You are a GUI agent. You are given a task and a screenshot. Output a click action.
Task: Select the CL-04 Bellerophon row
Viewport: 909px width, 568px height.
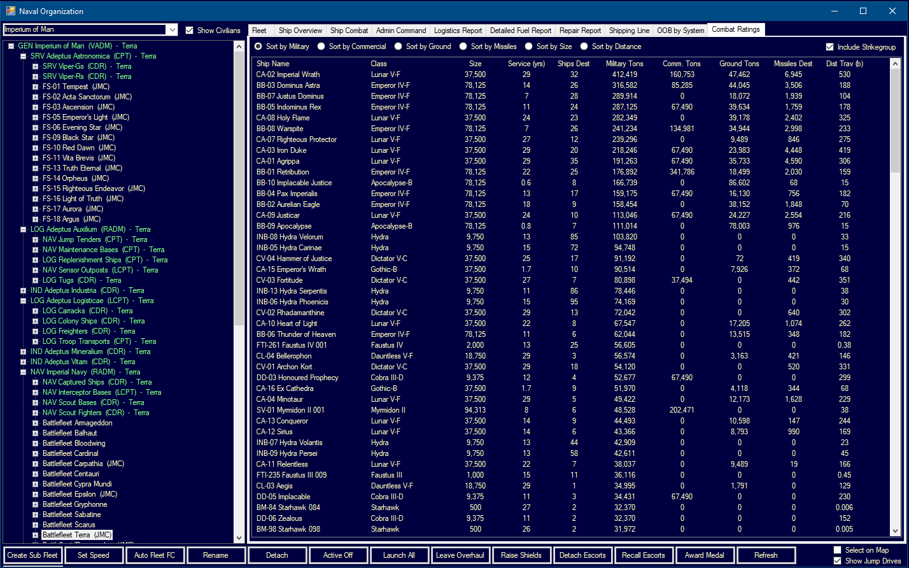click(571, 356)
